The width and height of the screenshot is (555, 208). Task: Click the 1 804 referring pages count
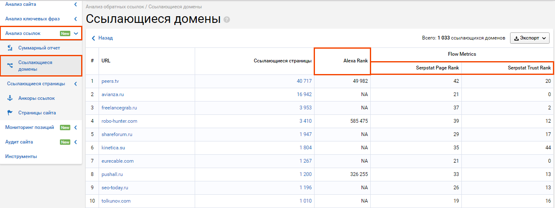pyautogui.click(x=305, y=148)
